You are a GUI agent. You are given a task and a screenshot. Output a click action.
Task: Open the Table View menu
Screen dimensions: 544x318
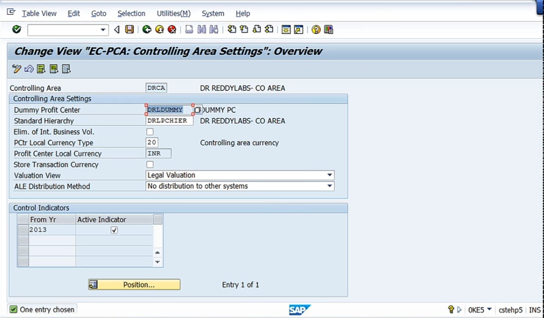click(39, 14)
